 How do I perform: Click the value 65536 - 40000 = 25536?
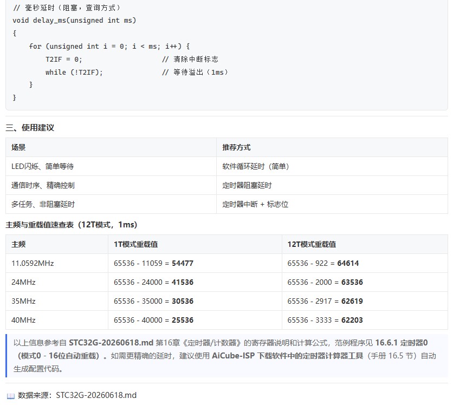(153, 320)
